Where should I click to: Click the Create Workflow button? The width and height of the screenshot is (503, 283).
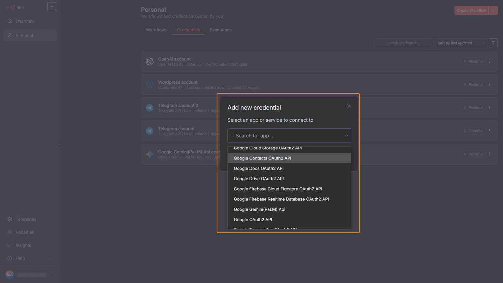click(471, 10)
